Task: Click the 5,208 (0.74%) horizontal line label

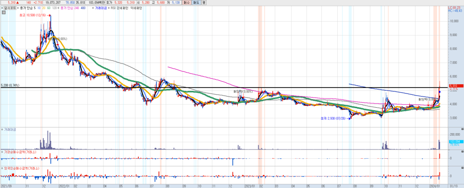Action: point(10,85)
